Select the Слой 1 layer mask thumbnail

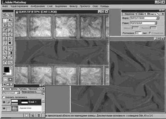(24, 102)
